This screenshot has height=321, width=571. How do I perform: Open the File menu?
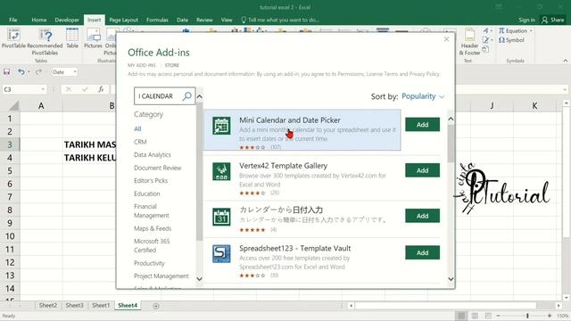tap(13, 20)
